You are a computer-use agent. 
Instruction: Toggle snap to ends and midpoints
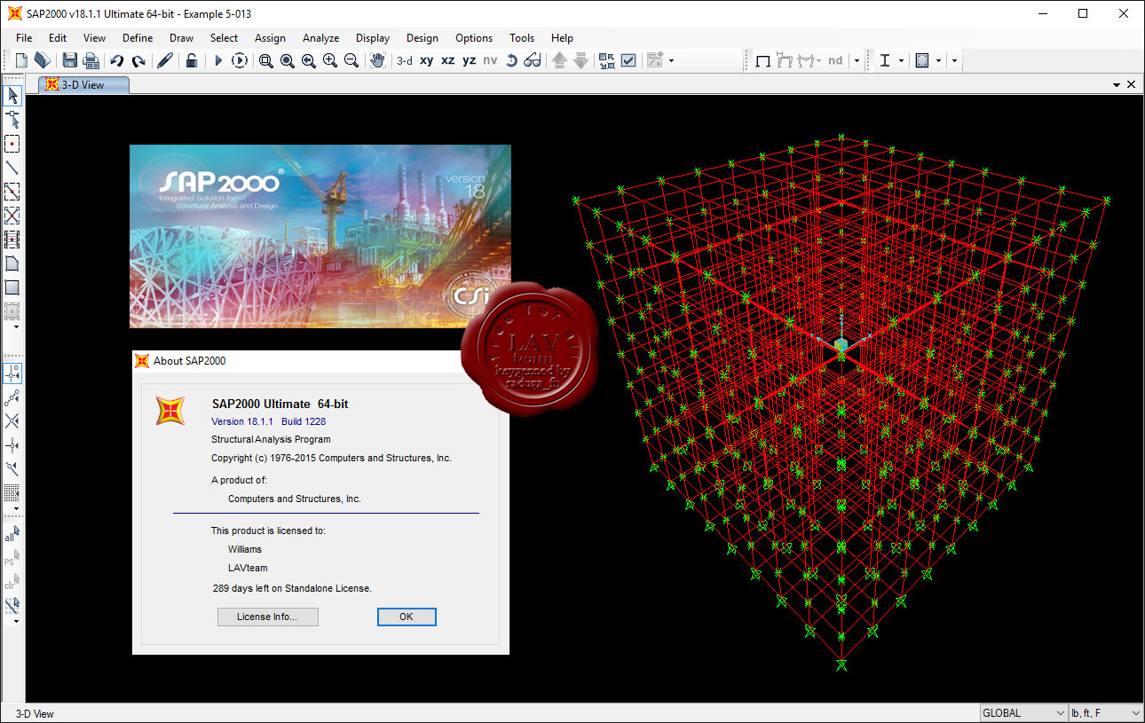click(x=12, y=397)
